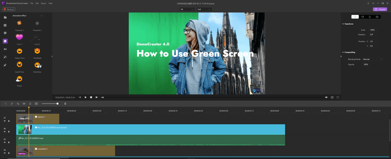Play the preview video

pyautogui.click(x=85, y=97)
